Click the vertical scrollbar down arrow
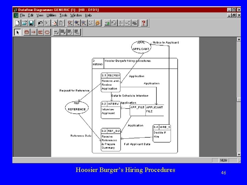Image resolution: width=247 pixels, height=185 pixels. coord(239,155)
